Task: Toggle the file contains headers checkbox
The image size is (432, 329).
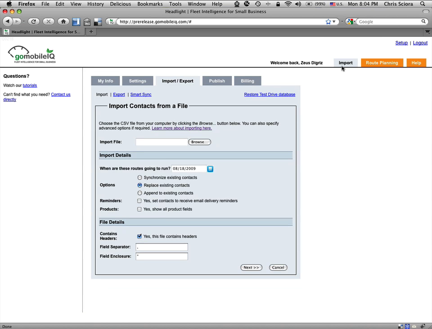Action: [x=139, y=236]
